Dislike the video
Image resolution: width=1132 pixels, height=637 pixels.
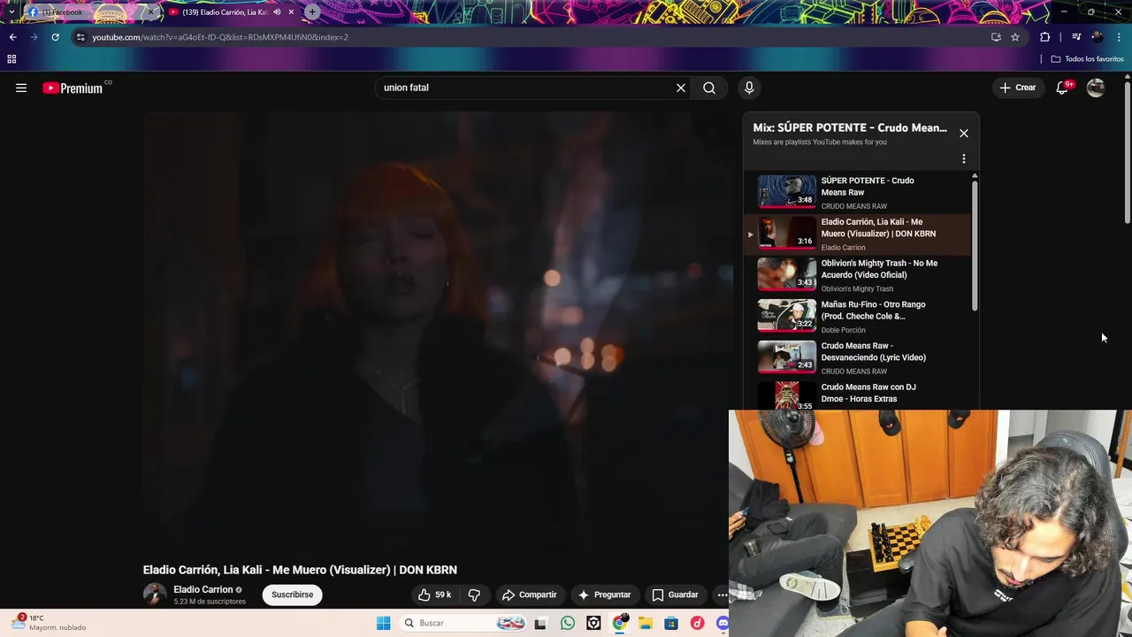click(x=474, y=595)
